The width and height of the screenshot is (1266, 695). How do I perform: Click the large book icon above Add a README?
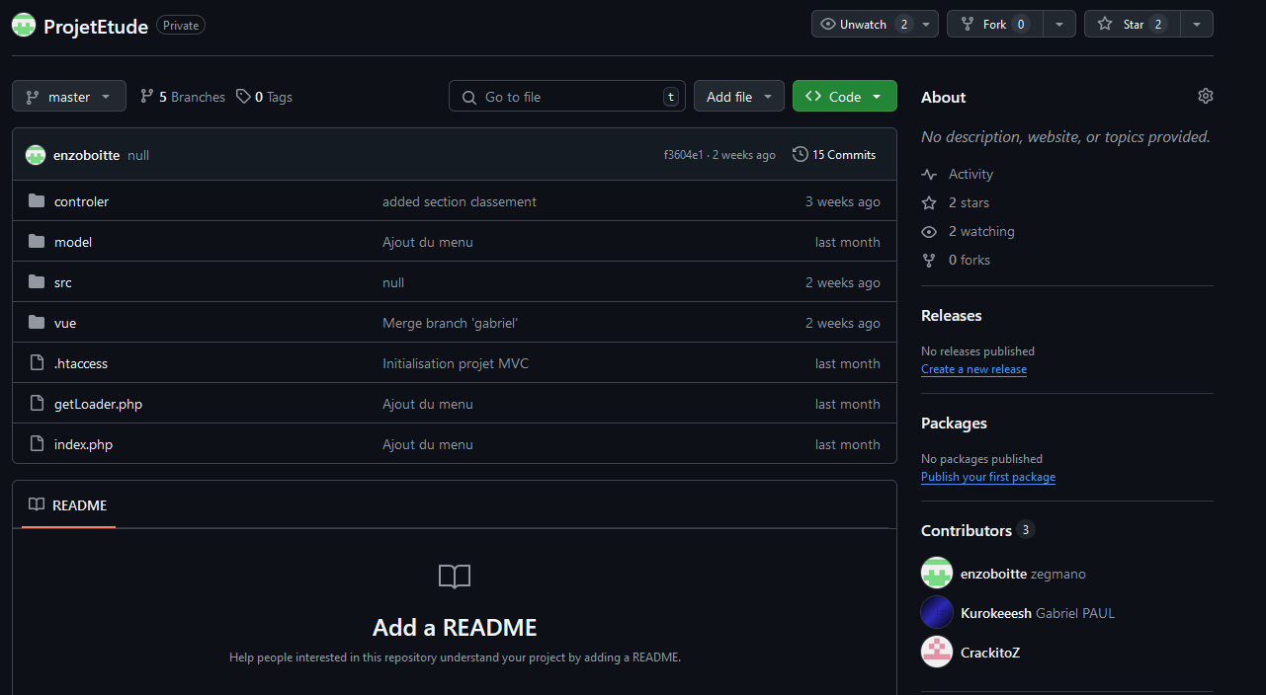(x=455, y=577)
